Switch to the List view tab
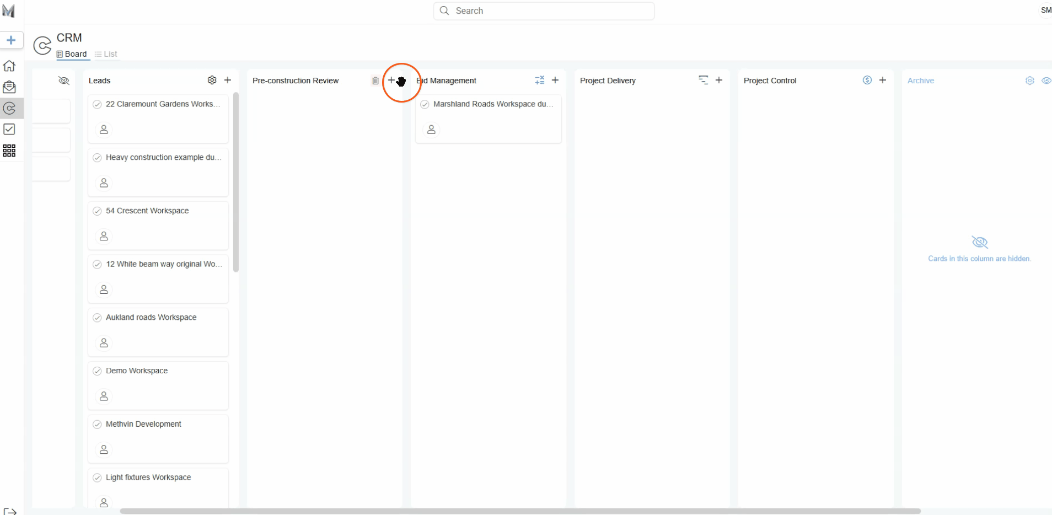 [x=106, y=54]
